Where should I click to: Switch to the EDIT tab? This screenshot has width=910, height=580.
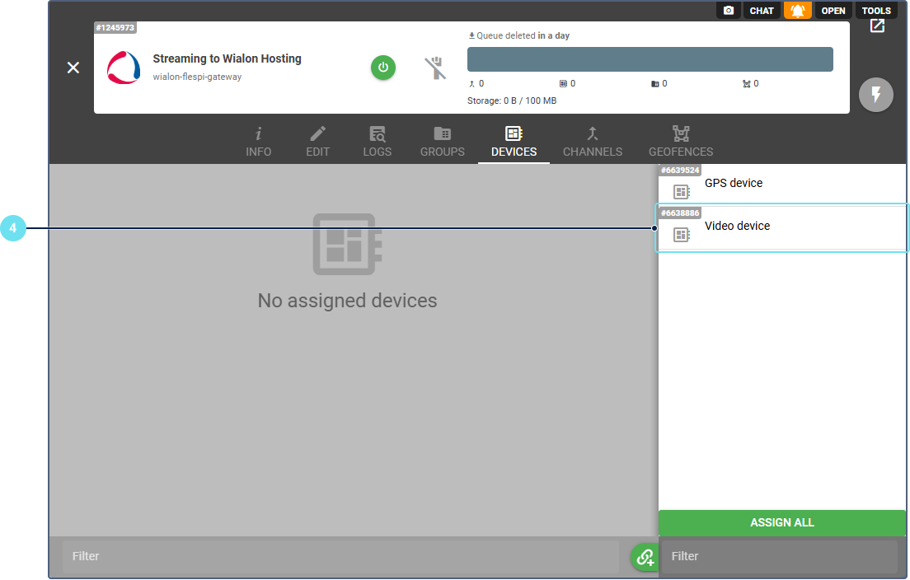click(x=317, y=142)
